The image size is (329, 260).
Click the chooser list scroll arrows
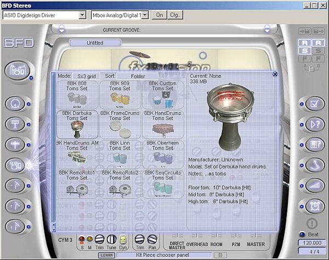click(x=54, y=227)
